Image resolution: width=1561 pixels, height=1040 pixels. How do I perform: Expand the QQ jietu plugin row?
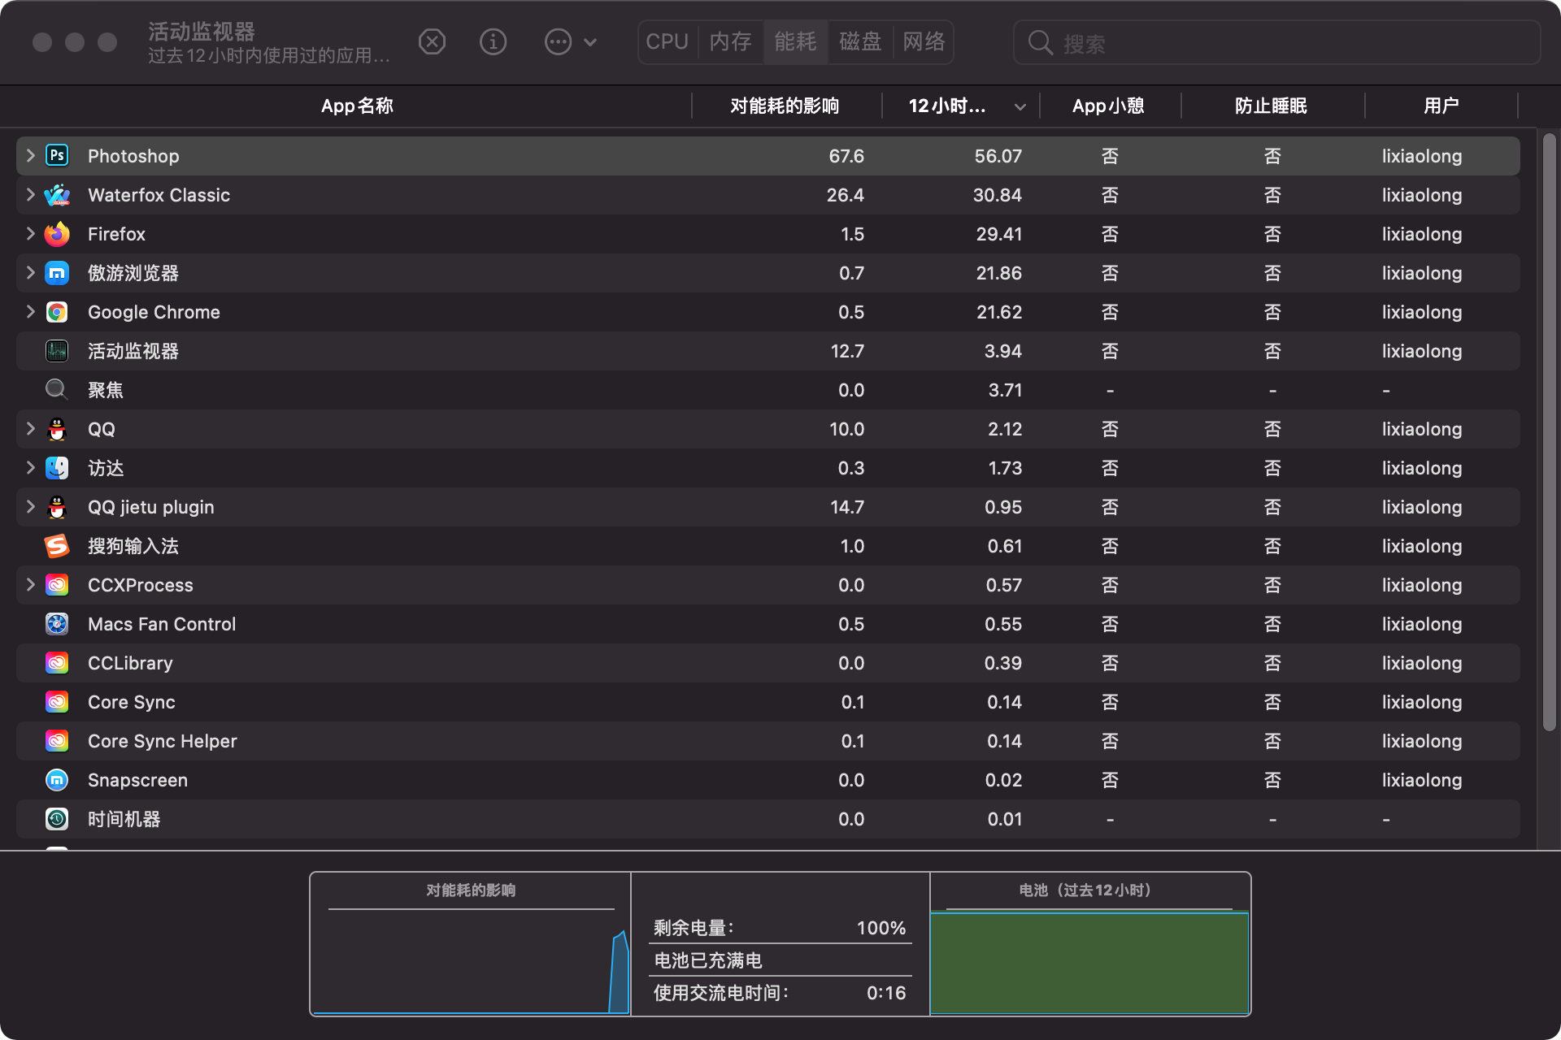[30, 507]
